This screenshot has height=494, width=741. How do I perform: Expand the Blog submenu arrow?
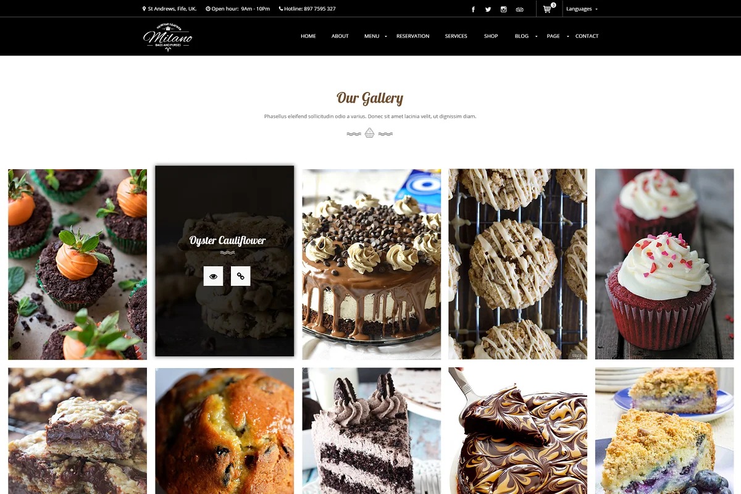pos(536,36)
